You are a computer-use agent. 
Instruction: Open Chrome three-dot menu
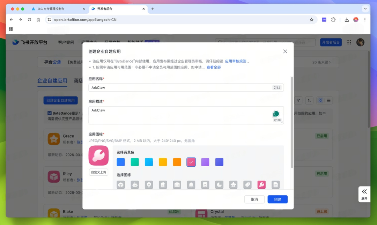(365, 20)
